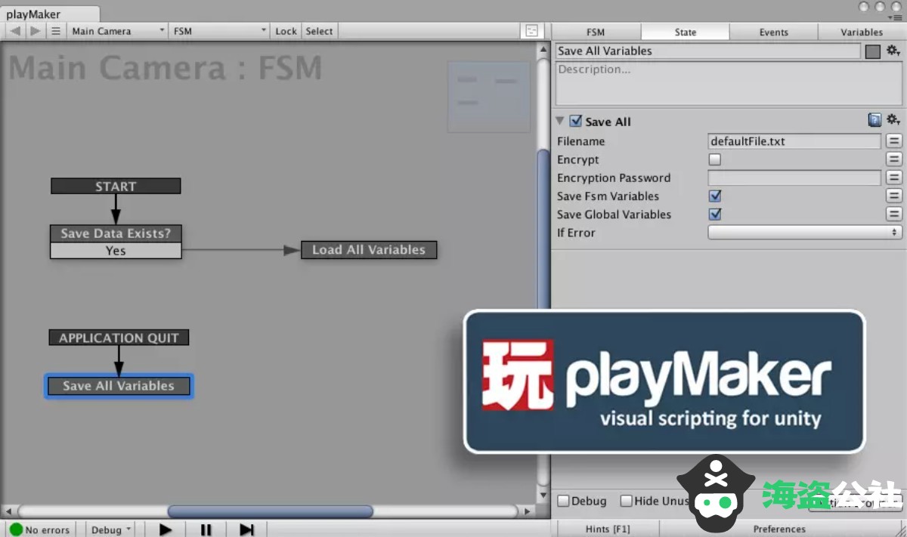Open Save All action settings gear

pos(893,120)
